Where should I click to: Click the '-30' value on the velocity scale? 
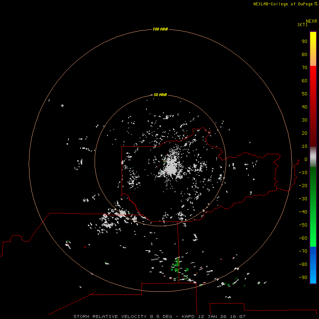[x=303, y=199]
